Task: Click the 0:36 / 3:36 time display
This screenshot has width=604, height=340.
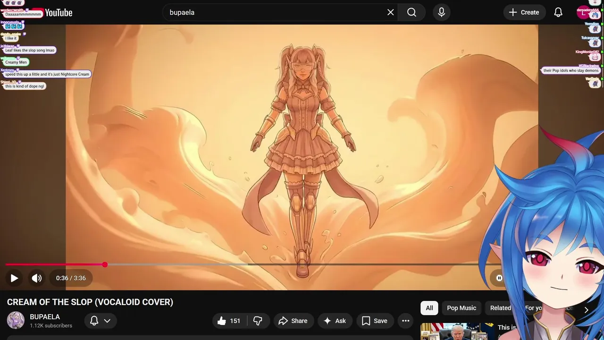Action: pyautogui.click(x=71, y=278)
